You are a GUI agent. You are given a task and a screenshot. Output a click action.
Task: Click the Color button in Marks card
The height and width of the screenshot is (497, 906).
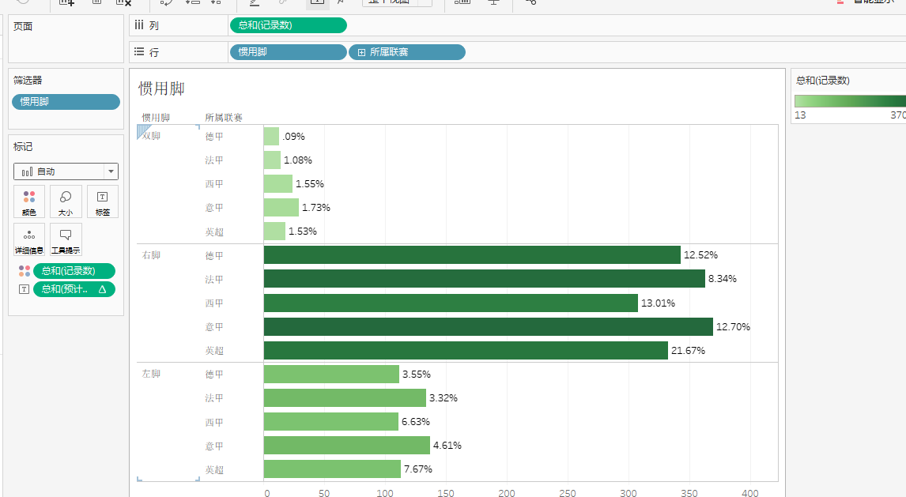point(29,201)
